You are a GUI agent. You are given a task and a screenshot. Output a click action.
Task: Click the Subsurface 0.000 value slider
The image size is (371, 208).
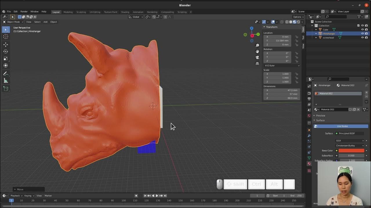click(x=351, y=156)
